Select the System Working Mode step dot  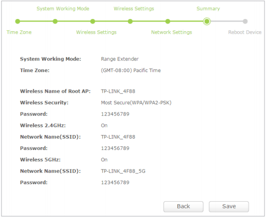pyautogui.click(x=55, y=21)
